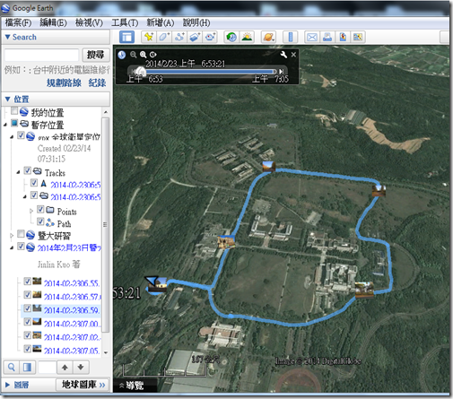Image resolution: width=453 pixels, height=399 pixels.
Task: Move selected item up with arrow
Action: pos(65,367)
